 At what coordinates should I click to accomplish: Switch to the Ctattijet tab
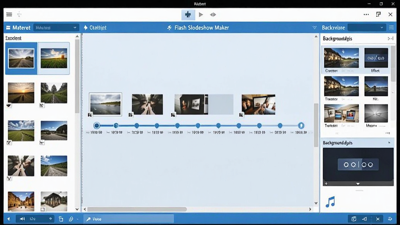pos(95,28)
